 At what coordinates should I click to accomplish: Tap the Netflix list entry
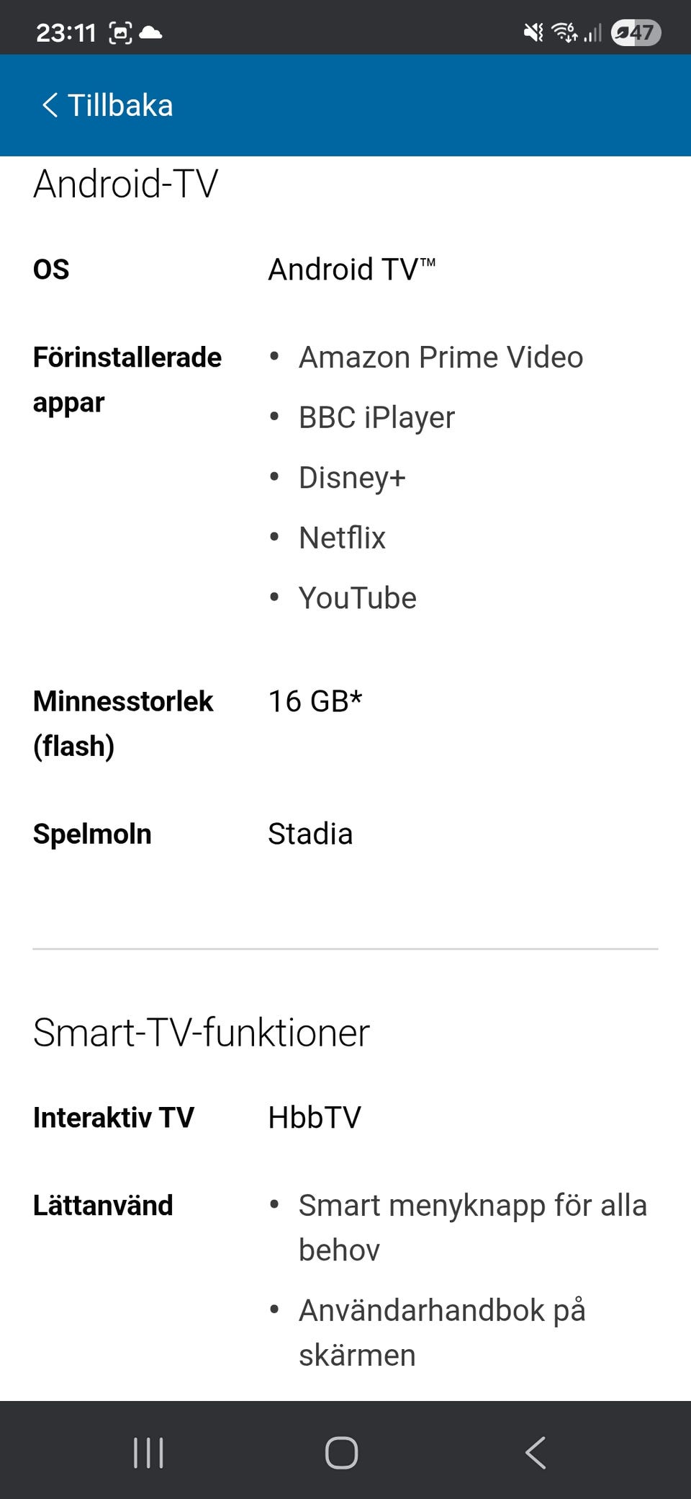pos(342,538)
